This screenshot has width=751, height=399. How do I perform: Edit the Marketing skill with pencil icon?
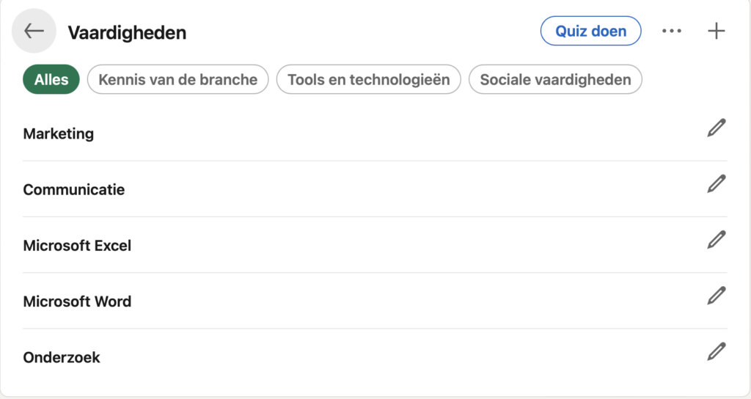[716, 128]
